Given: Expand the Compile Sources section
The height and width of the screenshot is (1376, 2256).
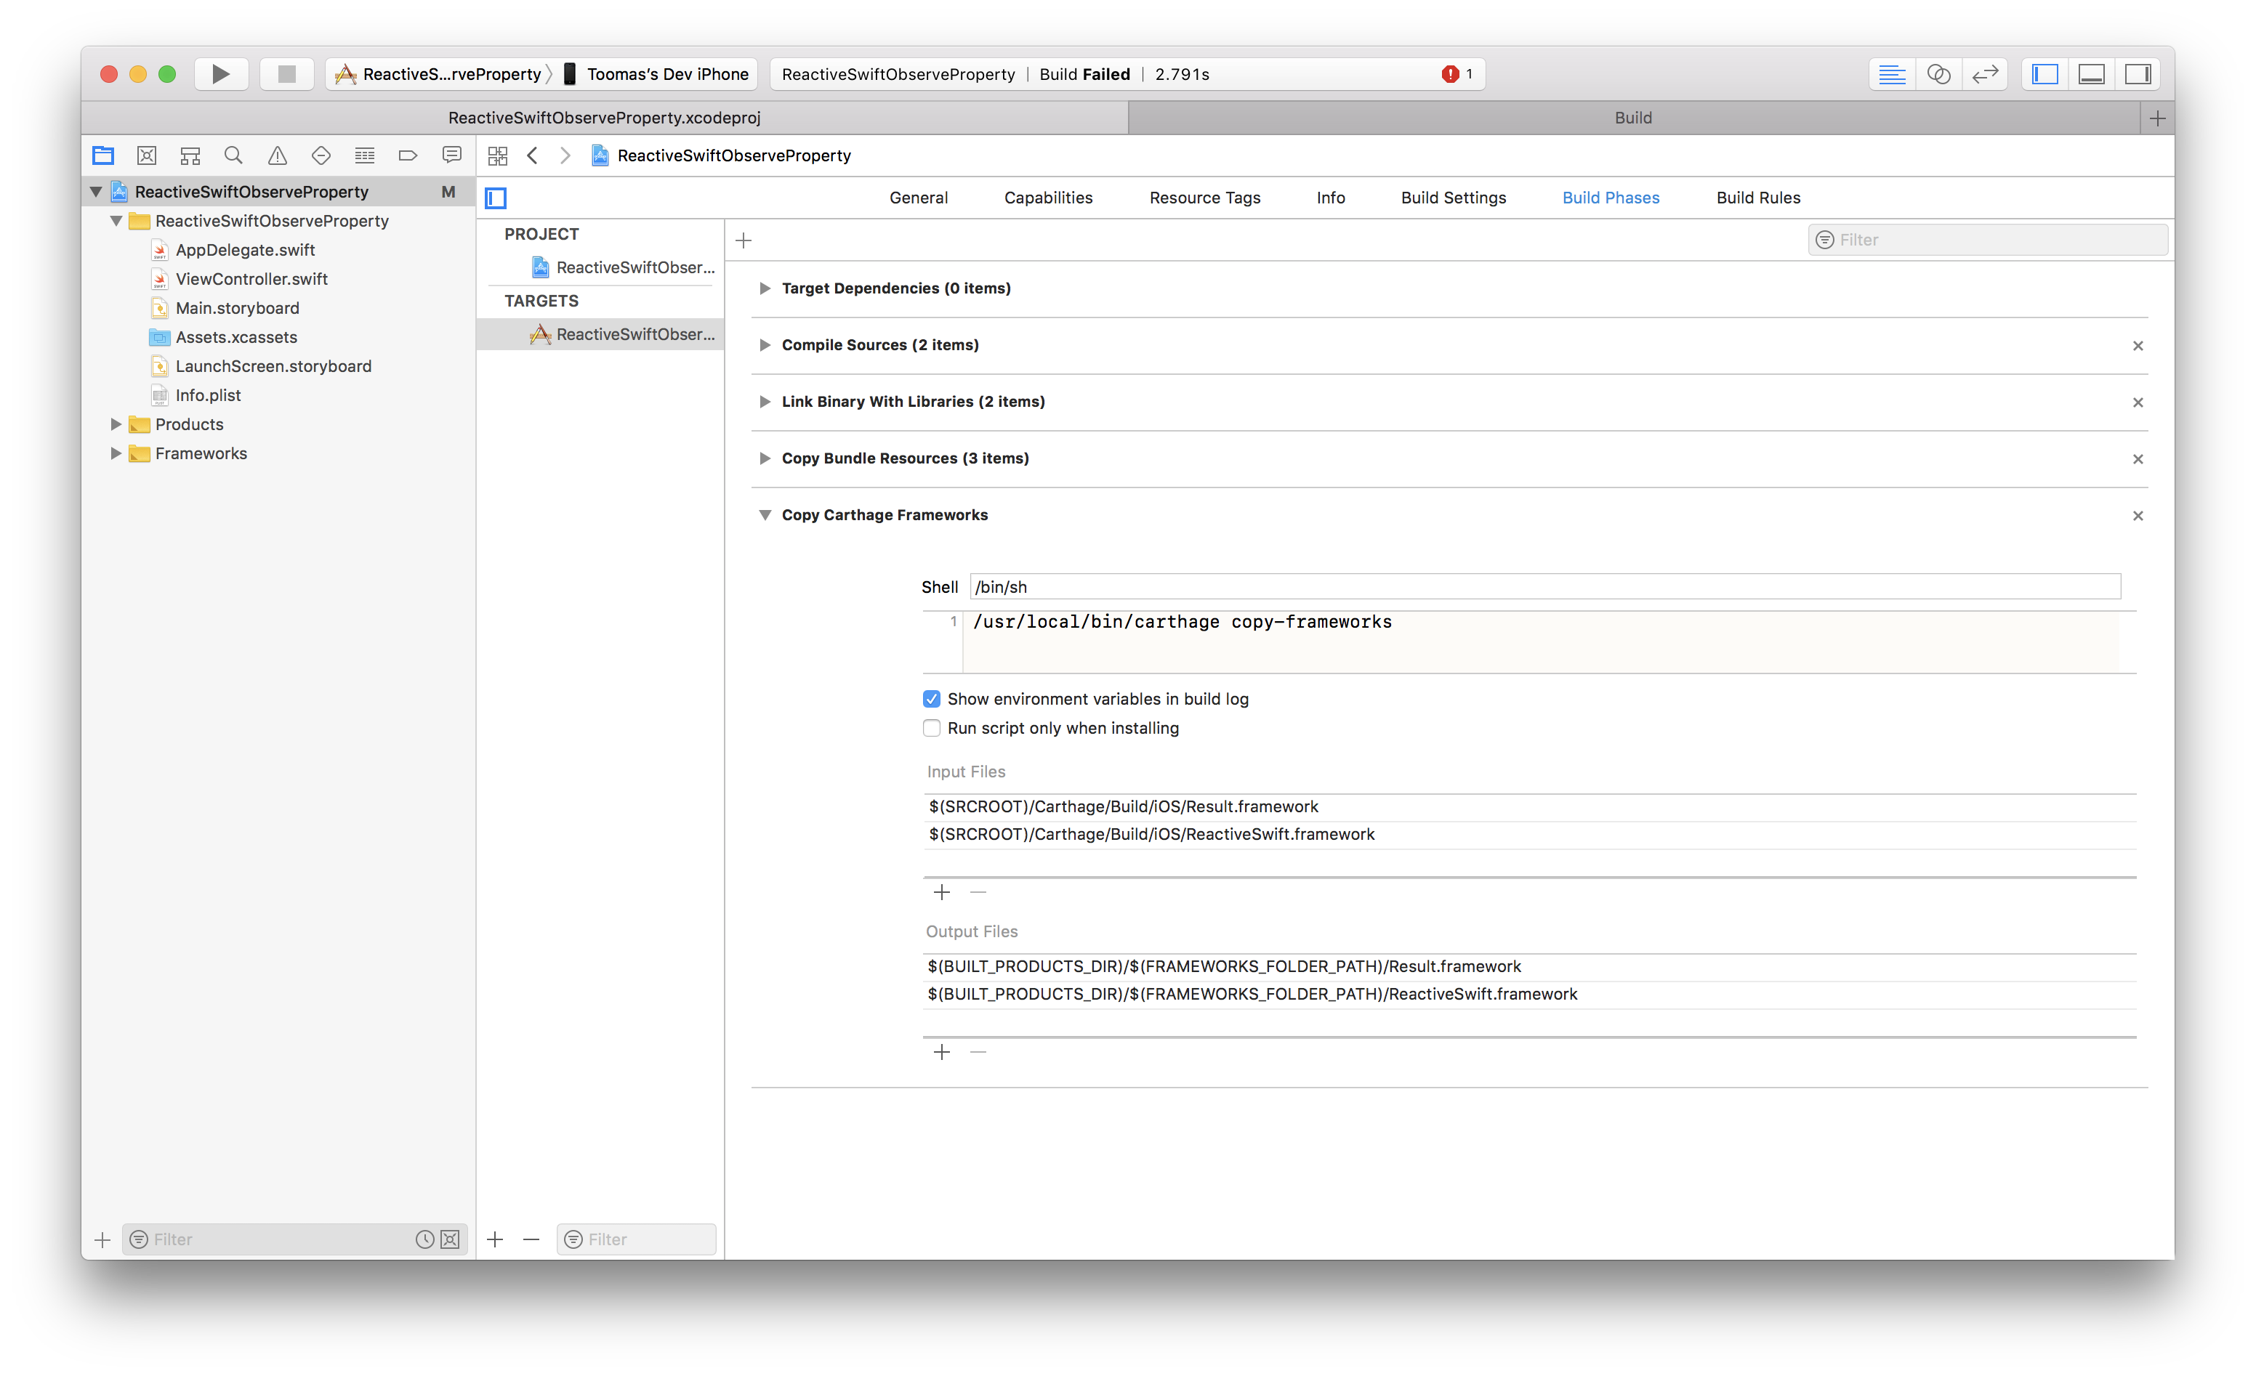Looking at the screenshot, I should (x=765, y=345).
